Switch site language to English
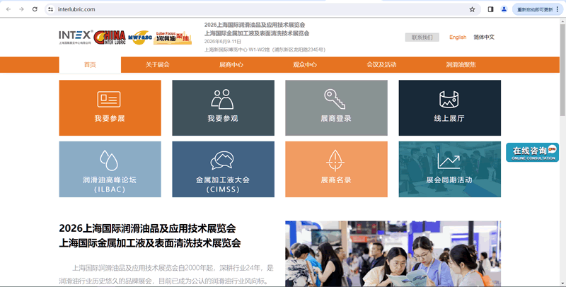The width and height of the screenshot is (566, 287). tap(458, 37)
